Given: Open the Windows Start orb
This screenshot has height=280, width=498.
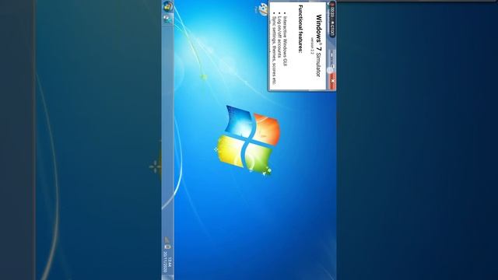Looking at the screenshot, I should coord(168,6).
